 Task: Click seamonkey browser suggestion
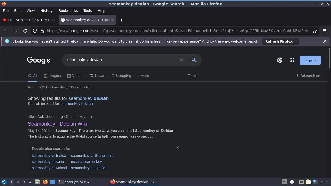pyautogui.click(x=48, y=162)
